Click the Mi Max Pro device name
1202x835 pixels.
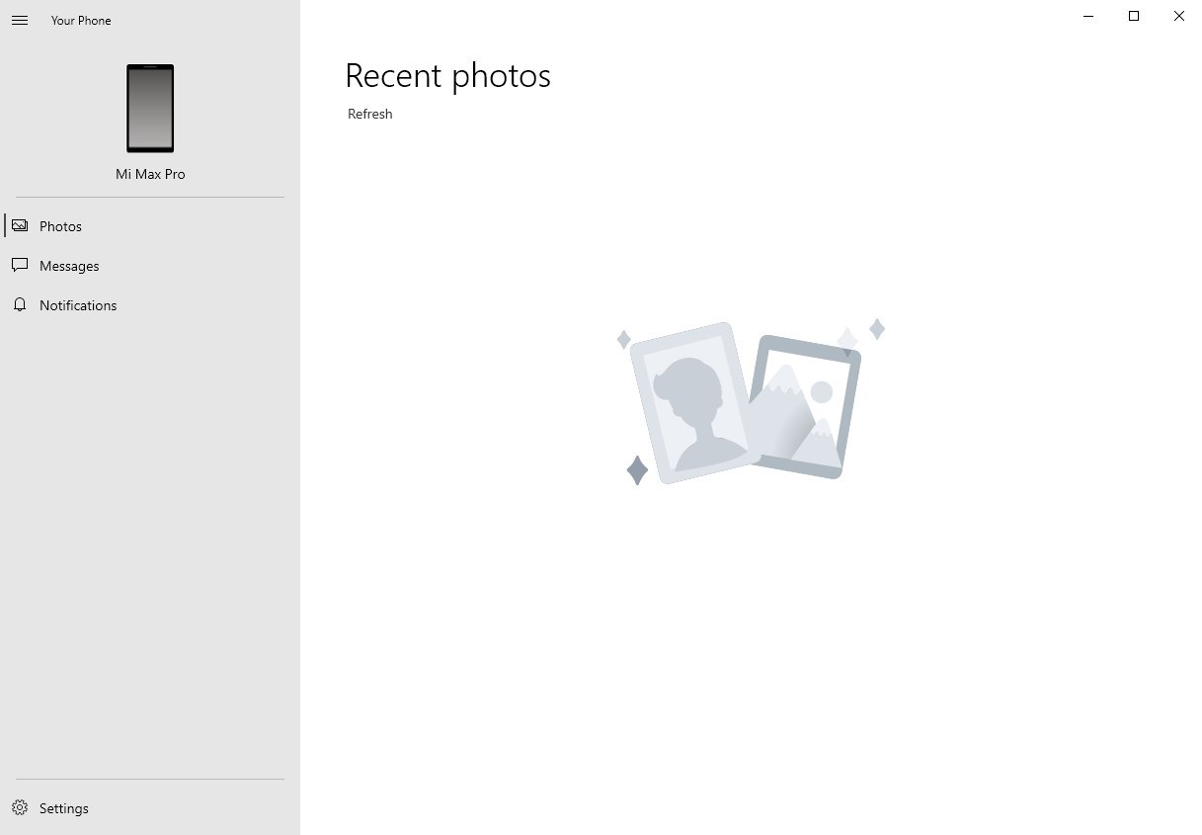tap(150, 174)
